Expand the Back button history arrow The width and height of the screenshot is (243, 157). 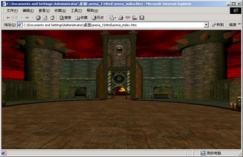click(22, 18)
